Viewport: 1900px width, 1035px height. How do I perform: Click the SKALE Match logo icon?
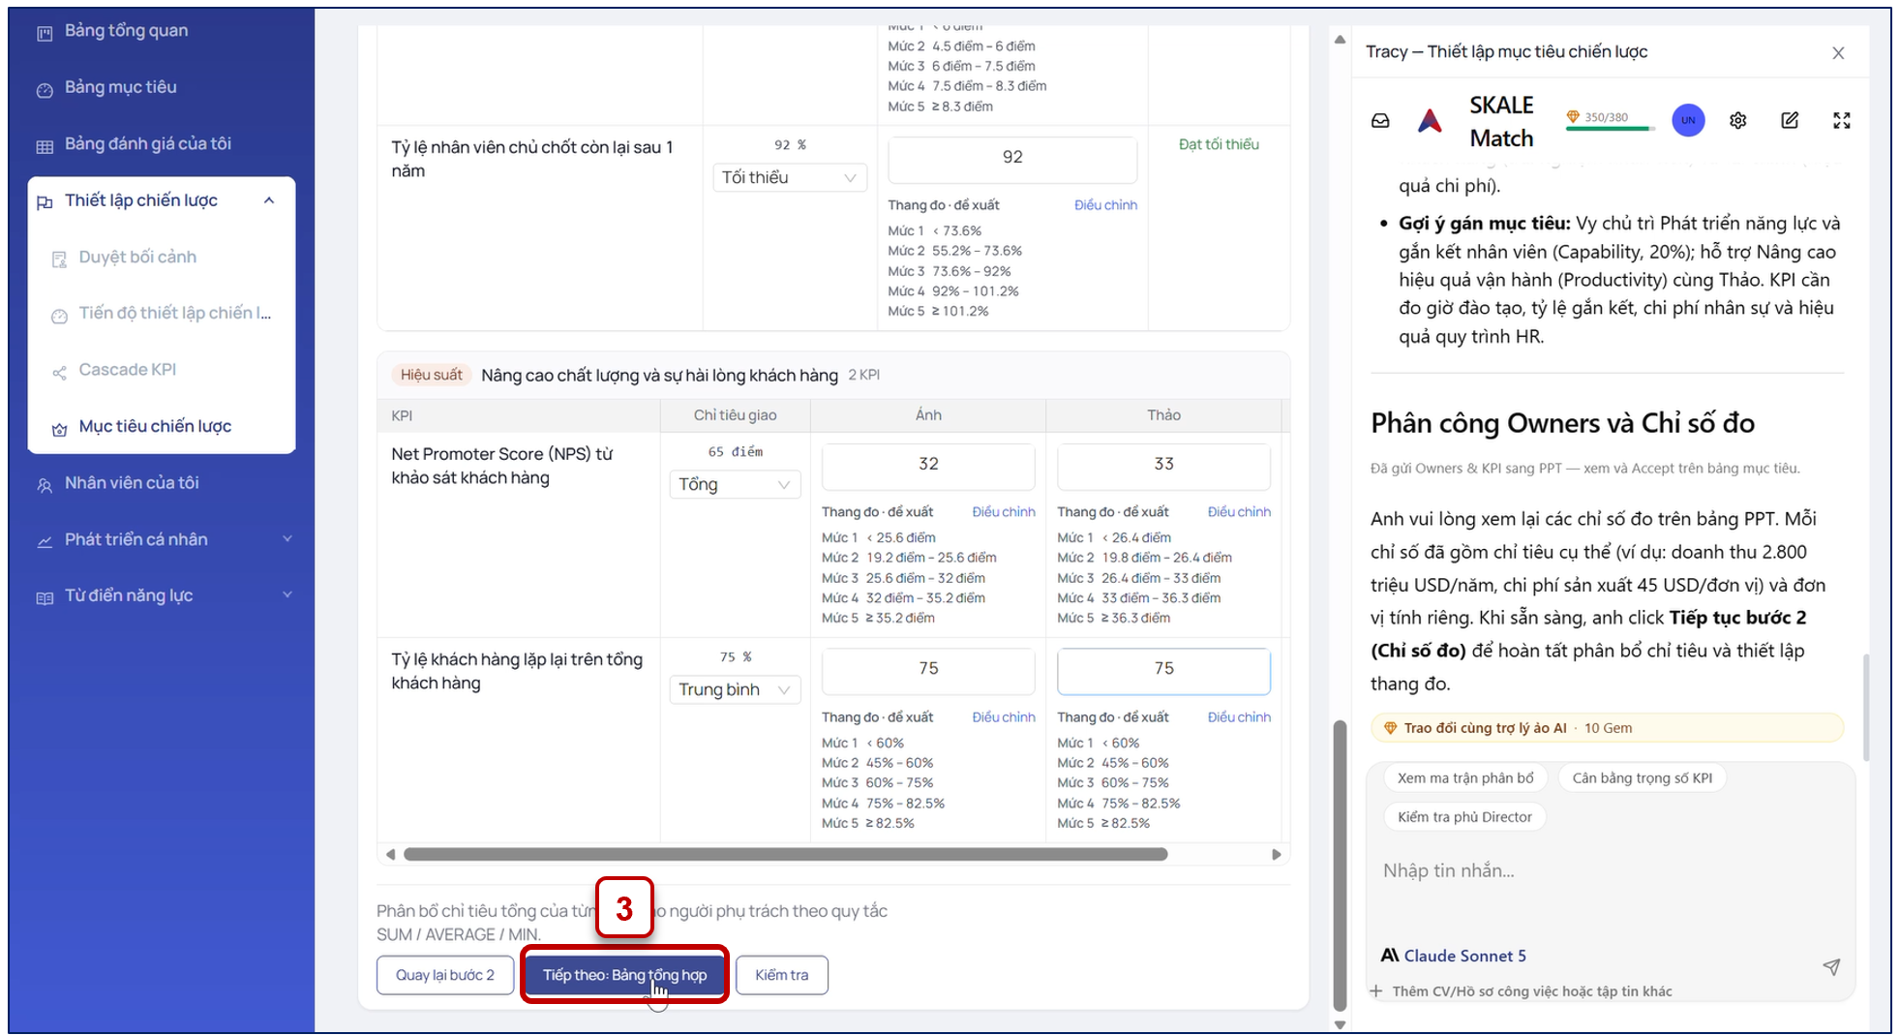(x=1430, y=122)
